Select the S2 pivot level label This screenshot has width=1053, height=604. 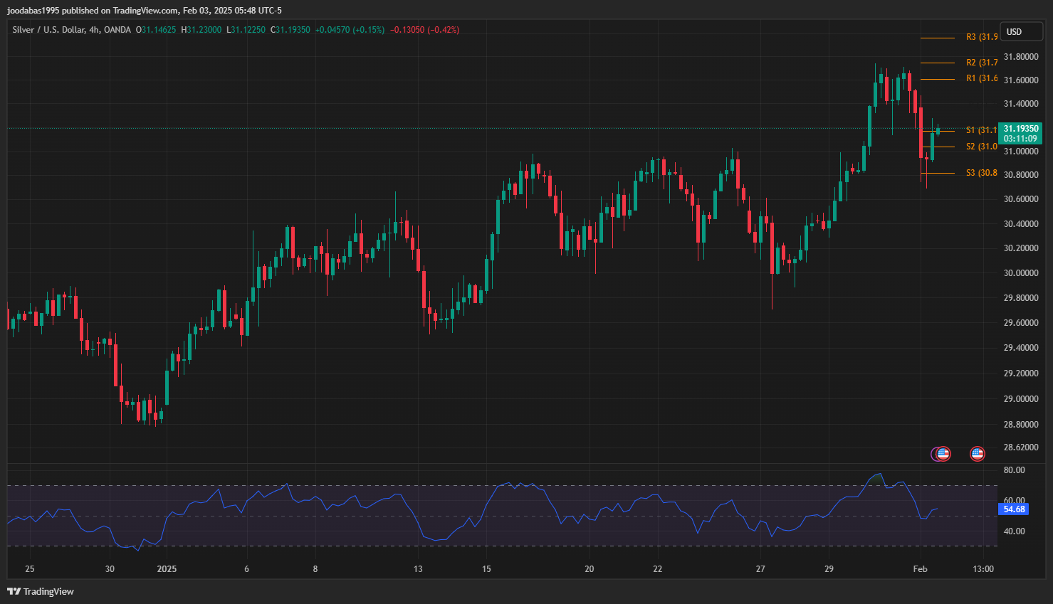[981, 147]
